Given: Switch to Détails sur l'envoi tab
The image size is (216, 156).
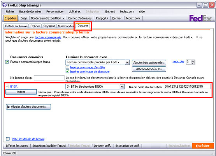Looking at the screenshot, I should coord(16,26).
